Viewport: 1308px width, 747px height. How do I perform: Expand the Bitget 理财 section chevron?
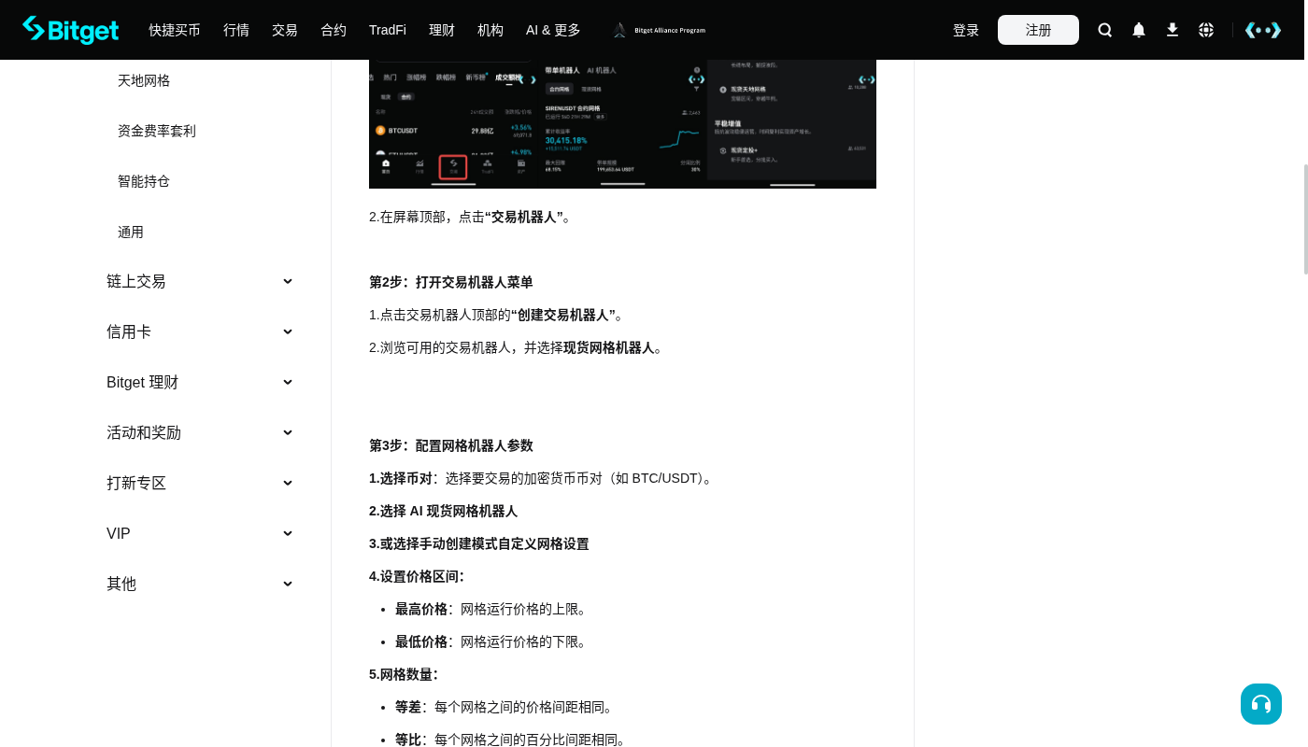pyautogui.click(x=288, y=382)
